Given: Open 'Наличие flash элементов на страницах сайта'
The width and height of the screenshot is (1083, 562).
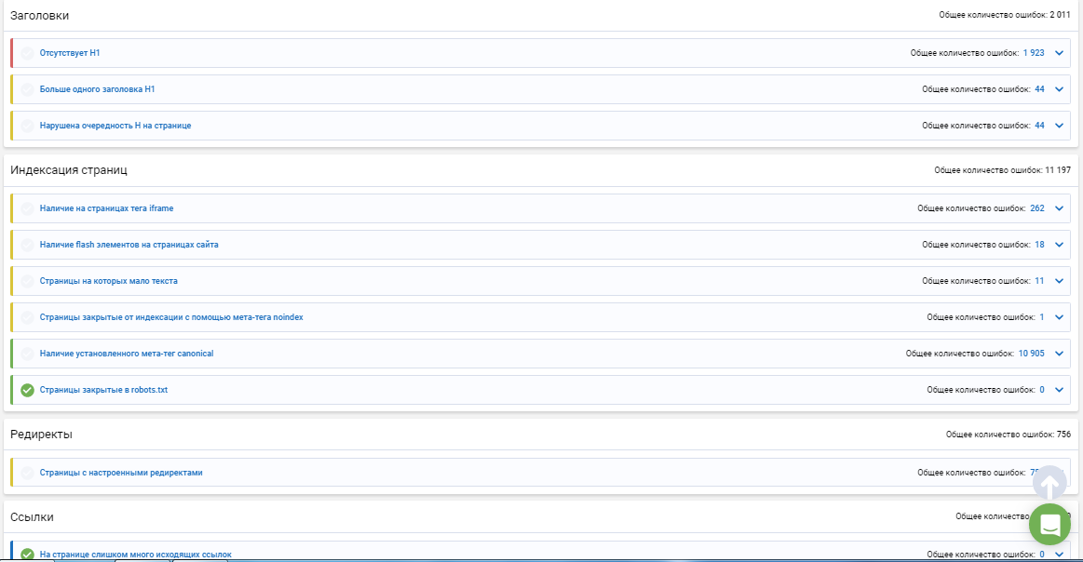Looking at the screenshot, I should click(x=129, y=245).
